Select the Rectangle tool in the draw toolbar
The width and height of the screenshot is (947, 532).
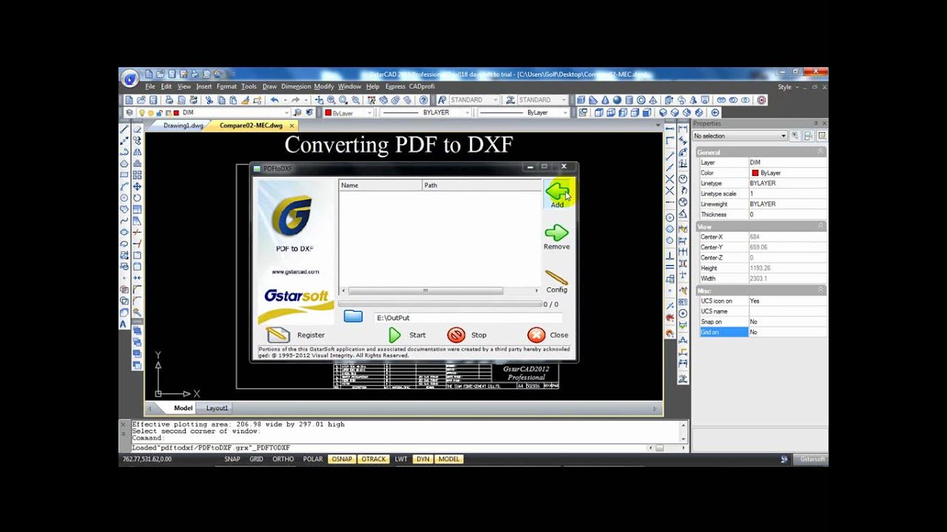point(124,175)
